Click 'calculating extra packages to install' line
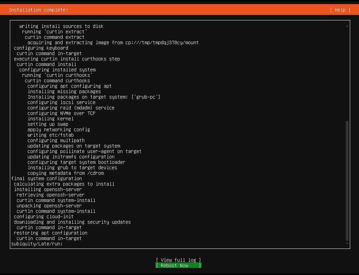 (64, 184)
